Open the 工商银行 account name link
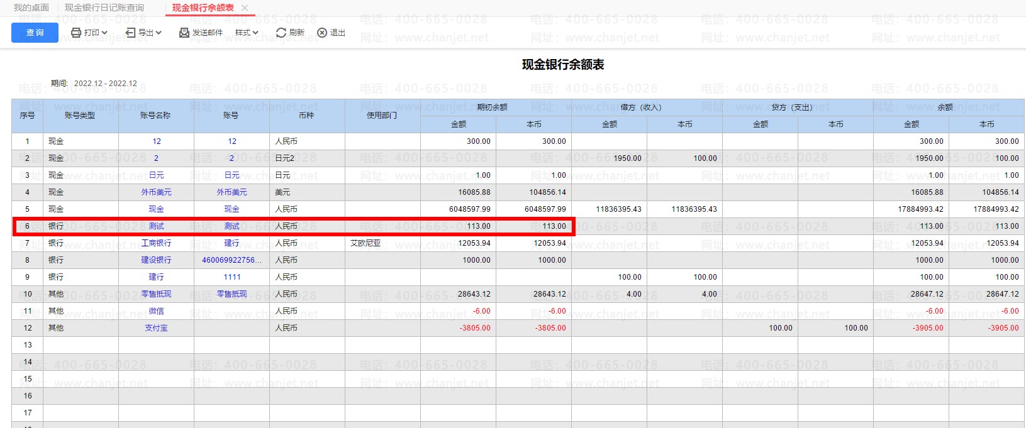The image size is (1026, 428). pyautogui.click(x=156, y=243)
